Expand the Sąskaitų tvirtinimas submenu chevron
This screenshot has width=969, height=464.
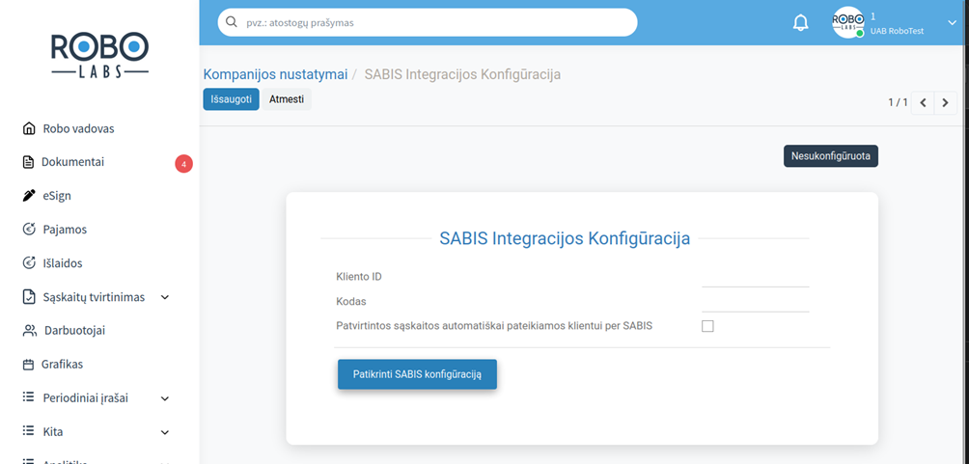[165, 297]
